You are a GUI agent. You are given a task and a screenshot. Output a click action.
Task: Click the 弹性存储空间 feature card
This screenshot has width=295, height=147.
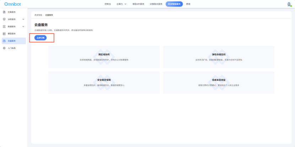point(219,57)
